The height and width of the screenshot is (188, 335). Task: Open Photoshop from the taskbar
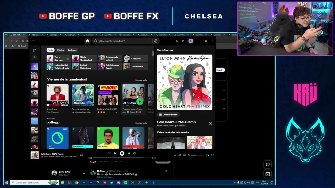click(84, 183)
